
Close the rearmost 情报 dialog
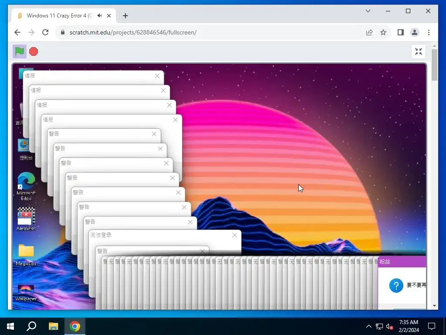(157, 76)
